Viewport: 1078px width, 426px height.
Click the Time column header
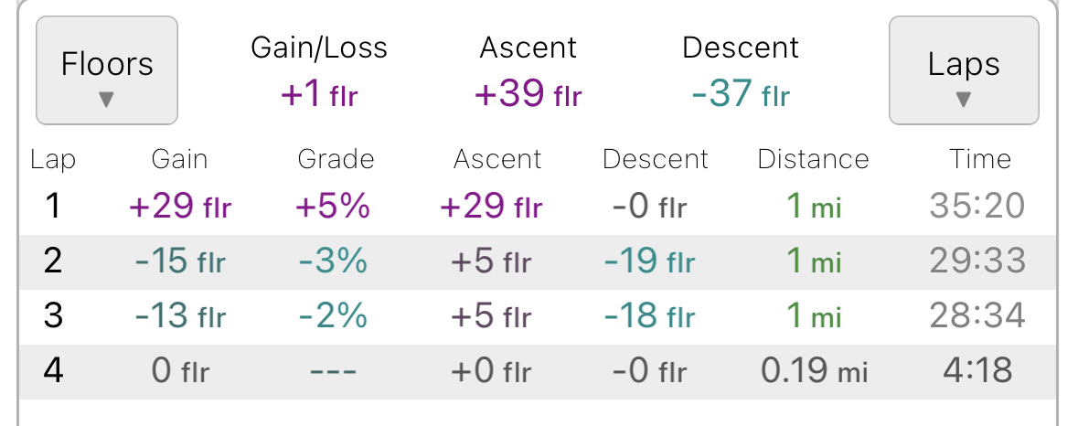tap(979, 159)
